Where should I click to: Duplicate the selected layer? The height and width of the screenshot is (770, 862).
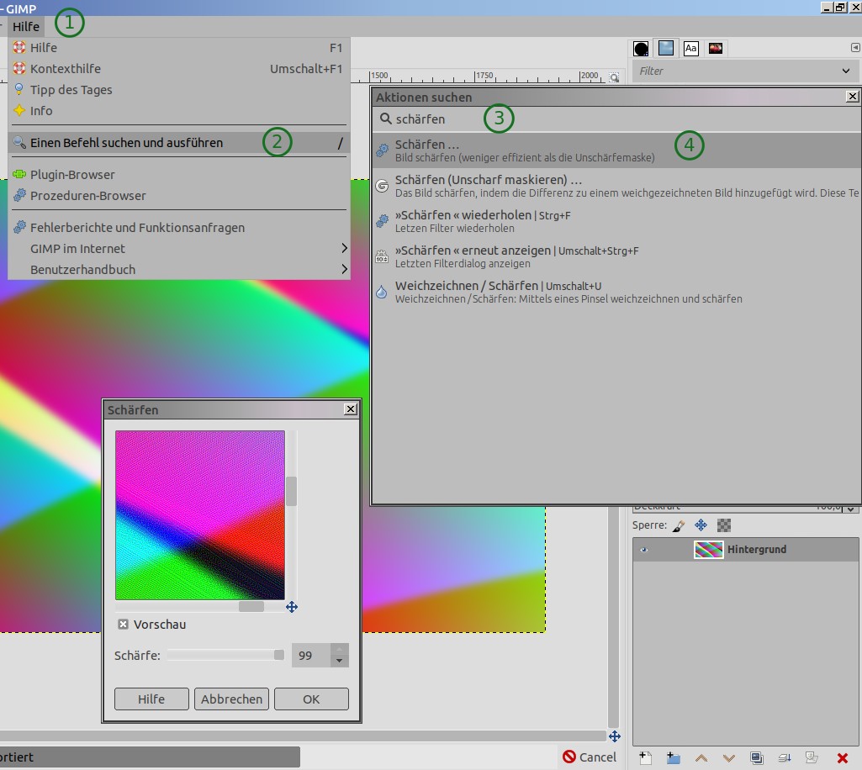757,758
